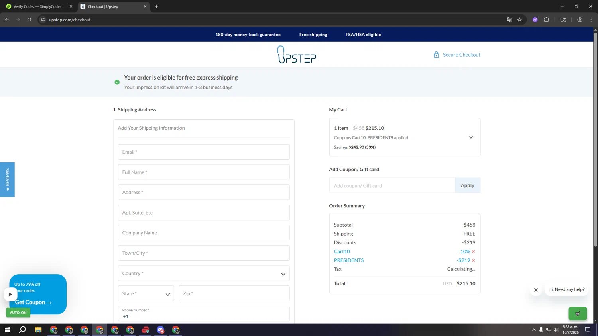Open the Reviews side tab
This screenshot has width=598, height=336.
[7, 180]
